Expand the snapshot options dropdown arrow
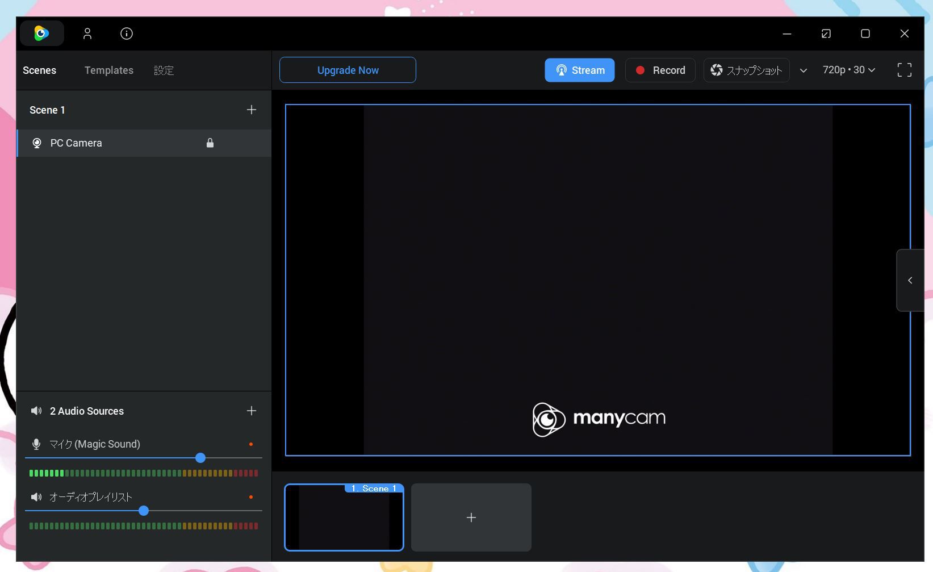The image size is (933, 572). point(804,70)
